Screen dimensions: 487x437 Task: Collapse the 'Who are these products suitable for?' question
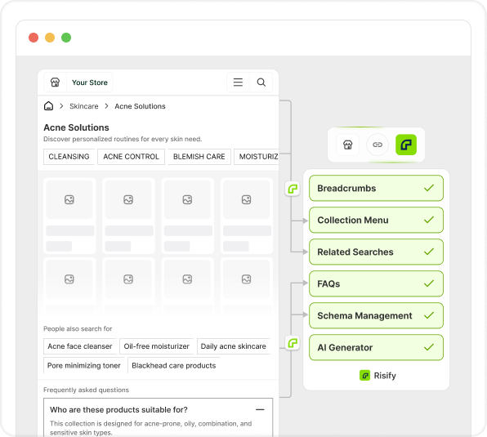260,410
